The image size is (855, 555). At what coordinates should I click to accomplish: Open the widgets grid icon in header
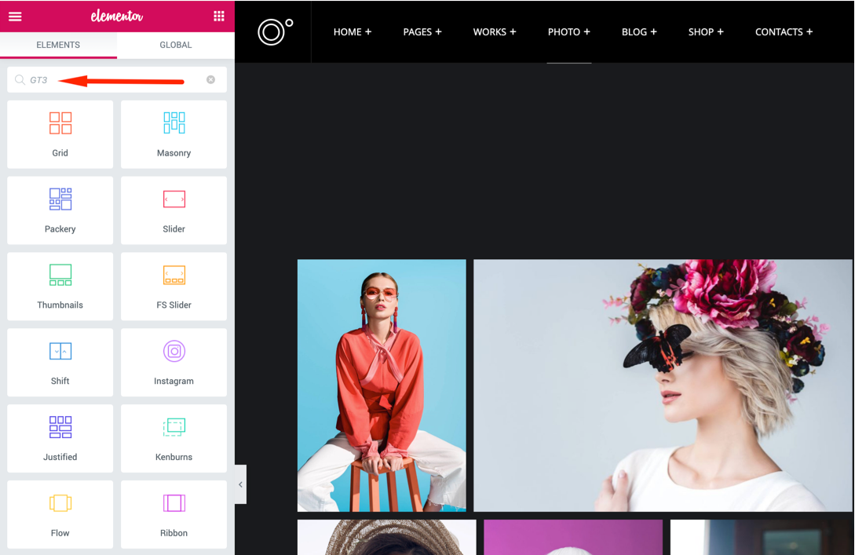pyautogui.click(x=219, y=16)
